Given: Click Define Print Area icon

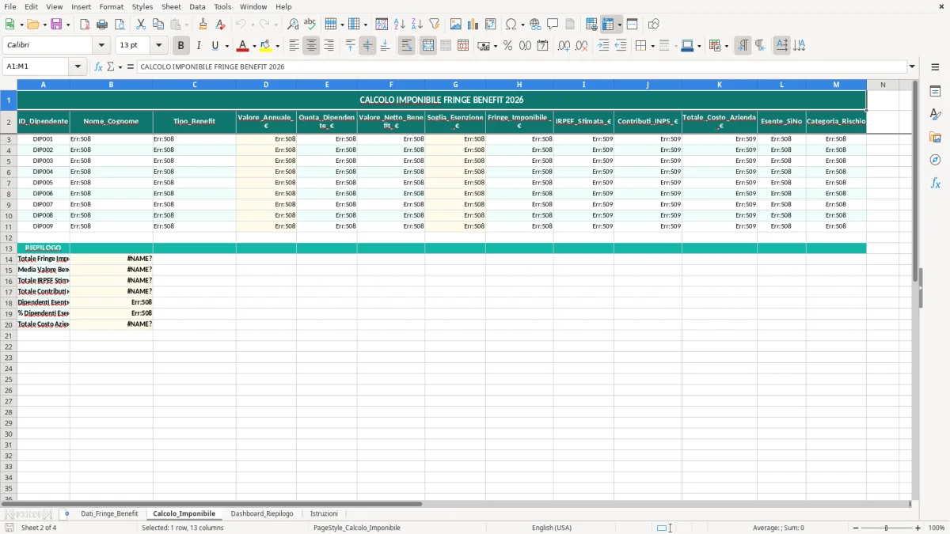Looking at the screenshot, I should pyautogui.click(x=591, y=25).
